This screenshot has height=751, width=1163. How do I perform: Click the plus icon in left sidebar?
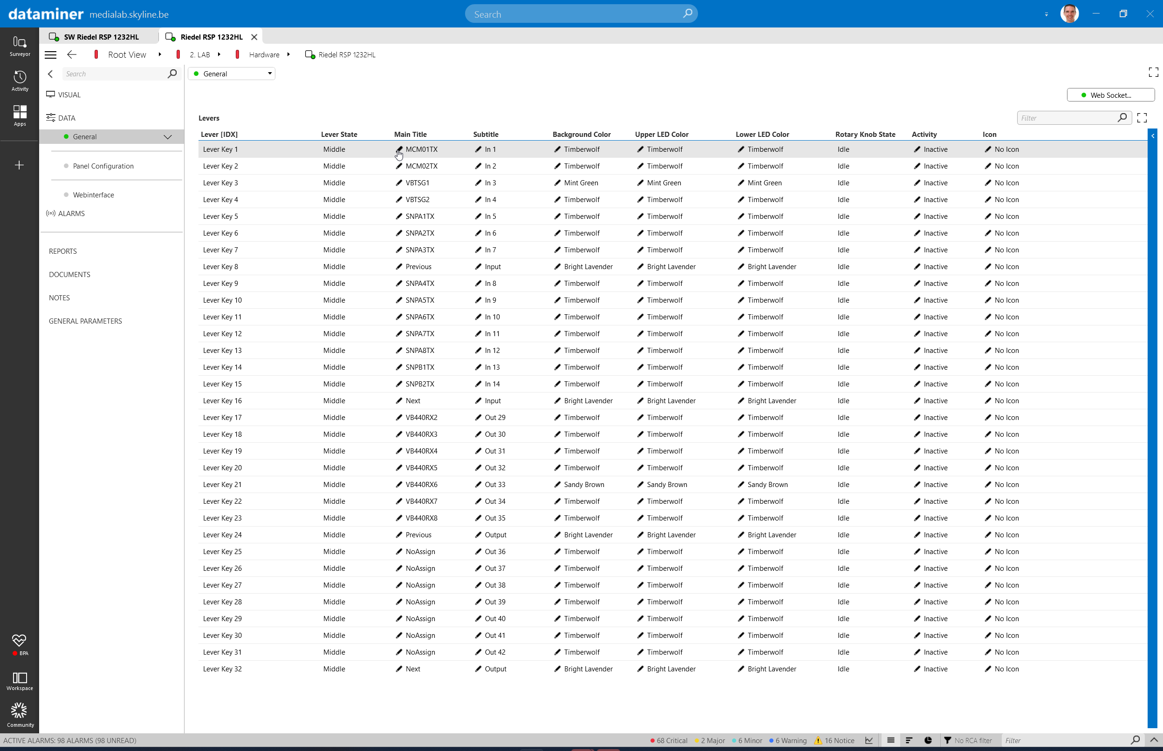point(20,165)
